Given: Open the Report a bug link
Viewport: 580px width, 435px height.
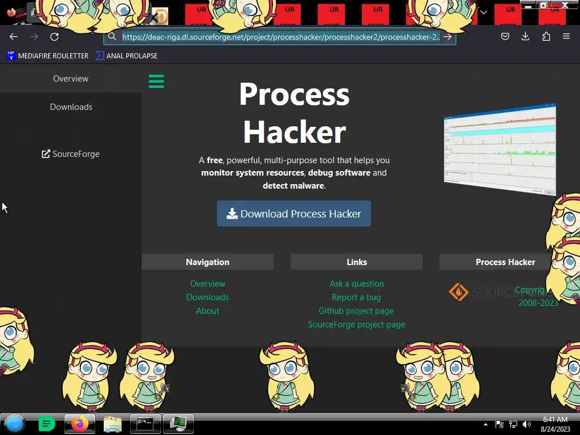Looking at the screenshot, I should [356, 297].
